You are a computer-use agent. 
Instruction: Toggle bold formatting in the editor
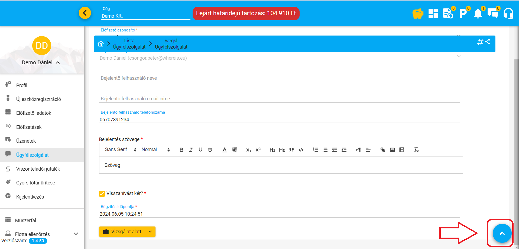tap(181, 150)
